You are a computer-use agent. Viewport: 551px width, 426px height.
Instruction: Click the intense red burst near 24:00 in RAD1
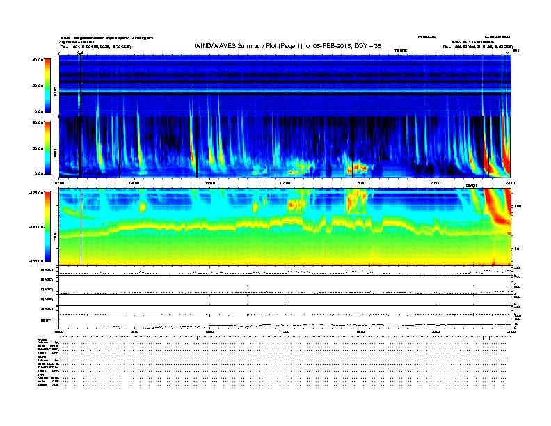coord(506,151)
